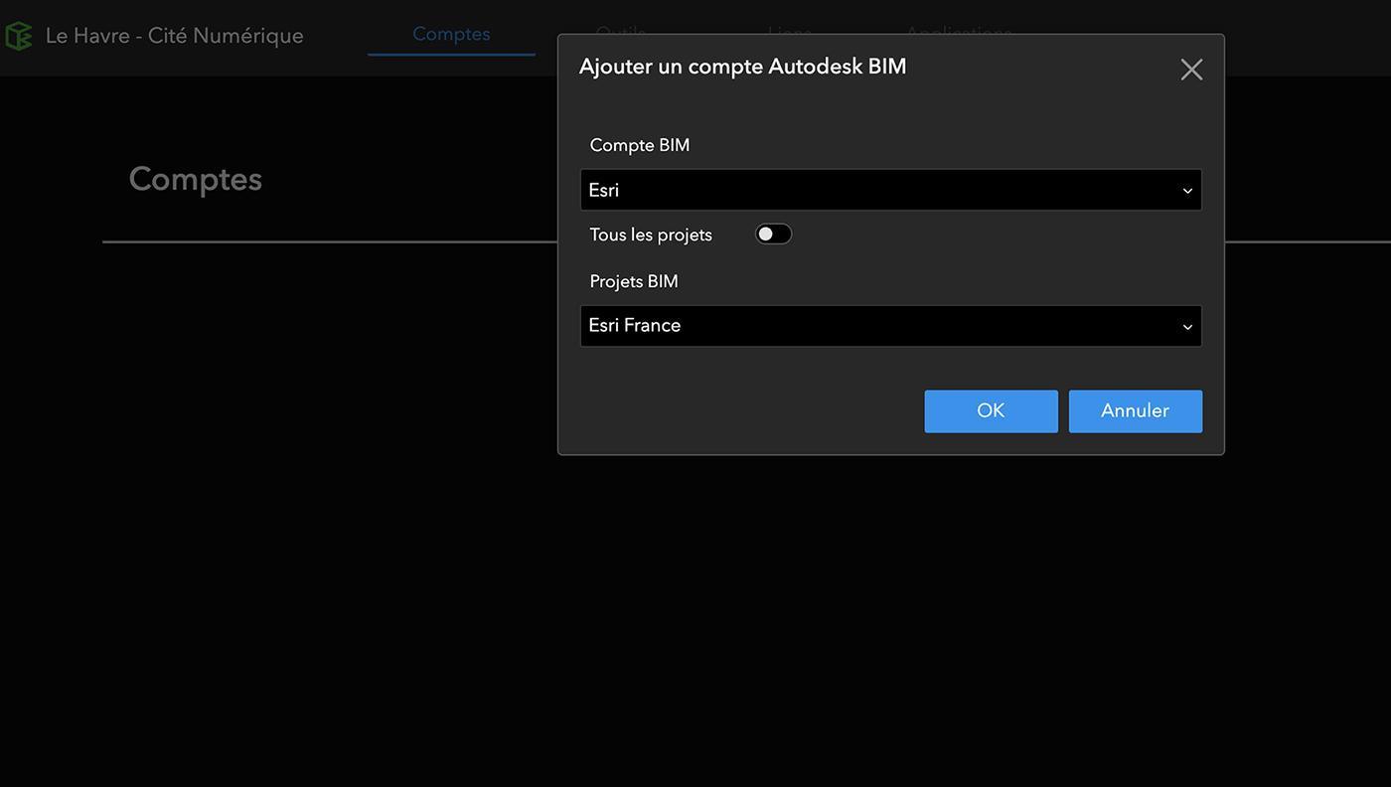This screenshot has width=1391, height=787.
Task: Click the Compte BIM dropdown chevron arrow
Action: (1187, 191)
